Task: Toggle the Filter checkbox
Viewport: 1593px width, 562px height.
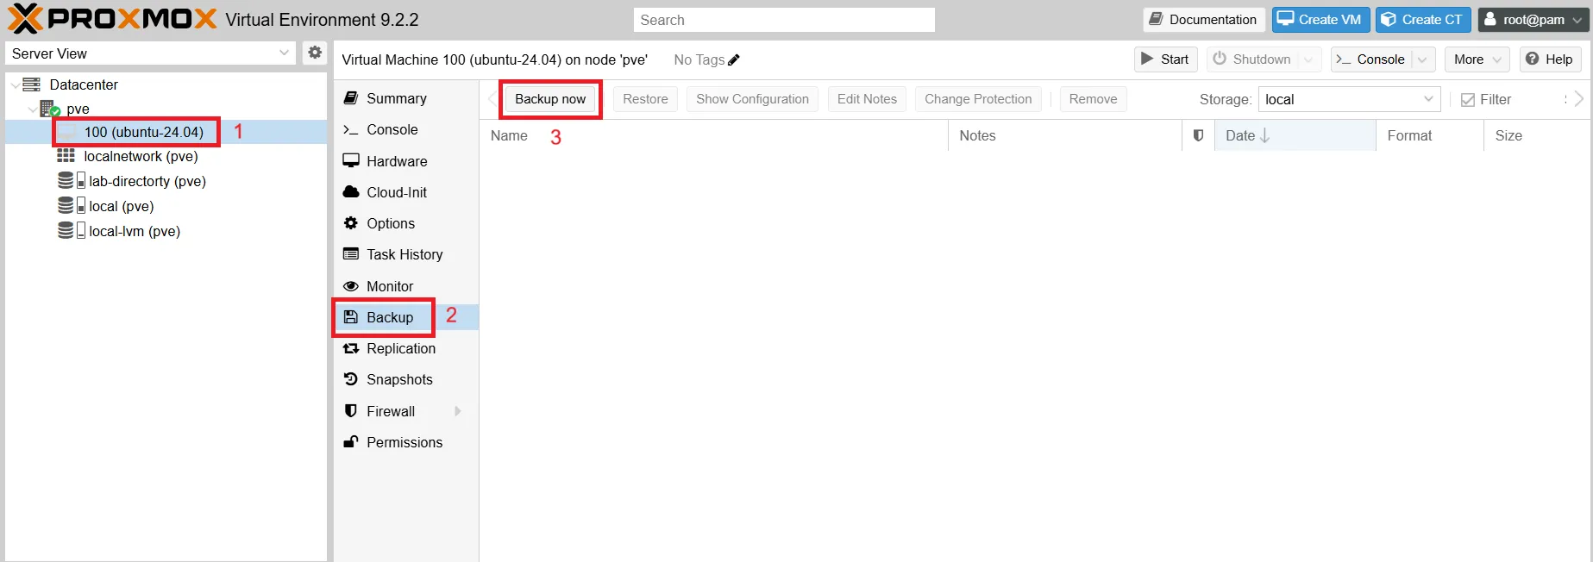Action: (1468, 100)
